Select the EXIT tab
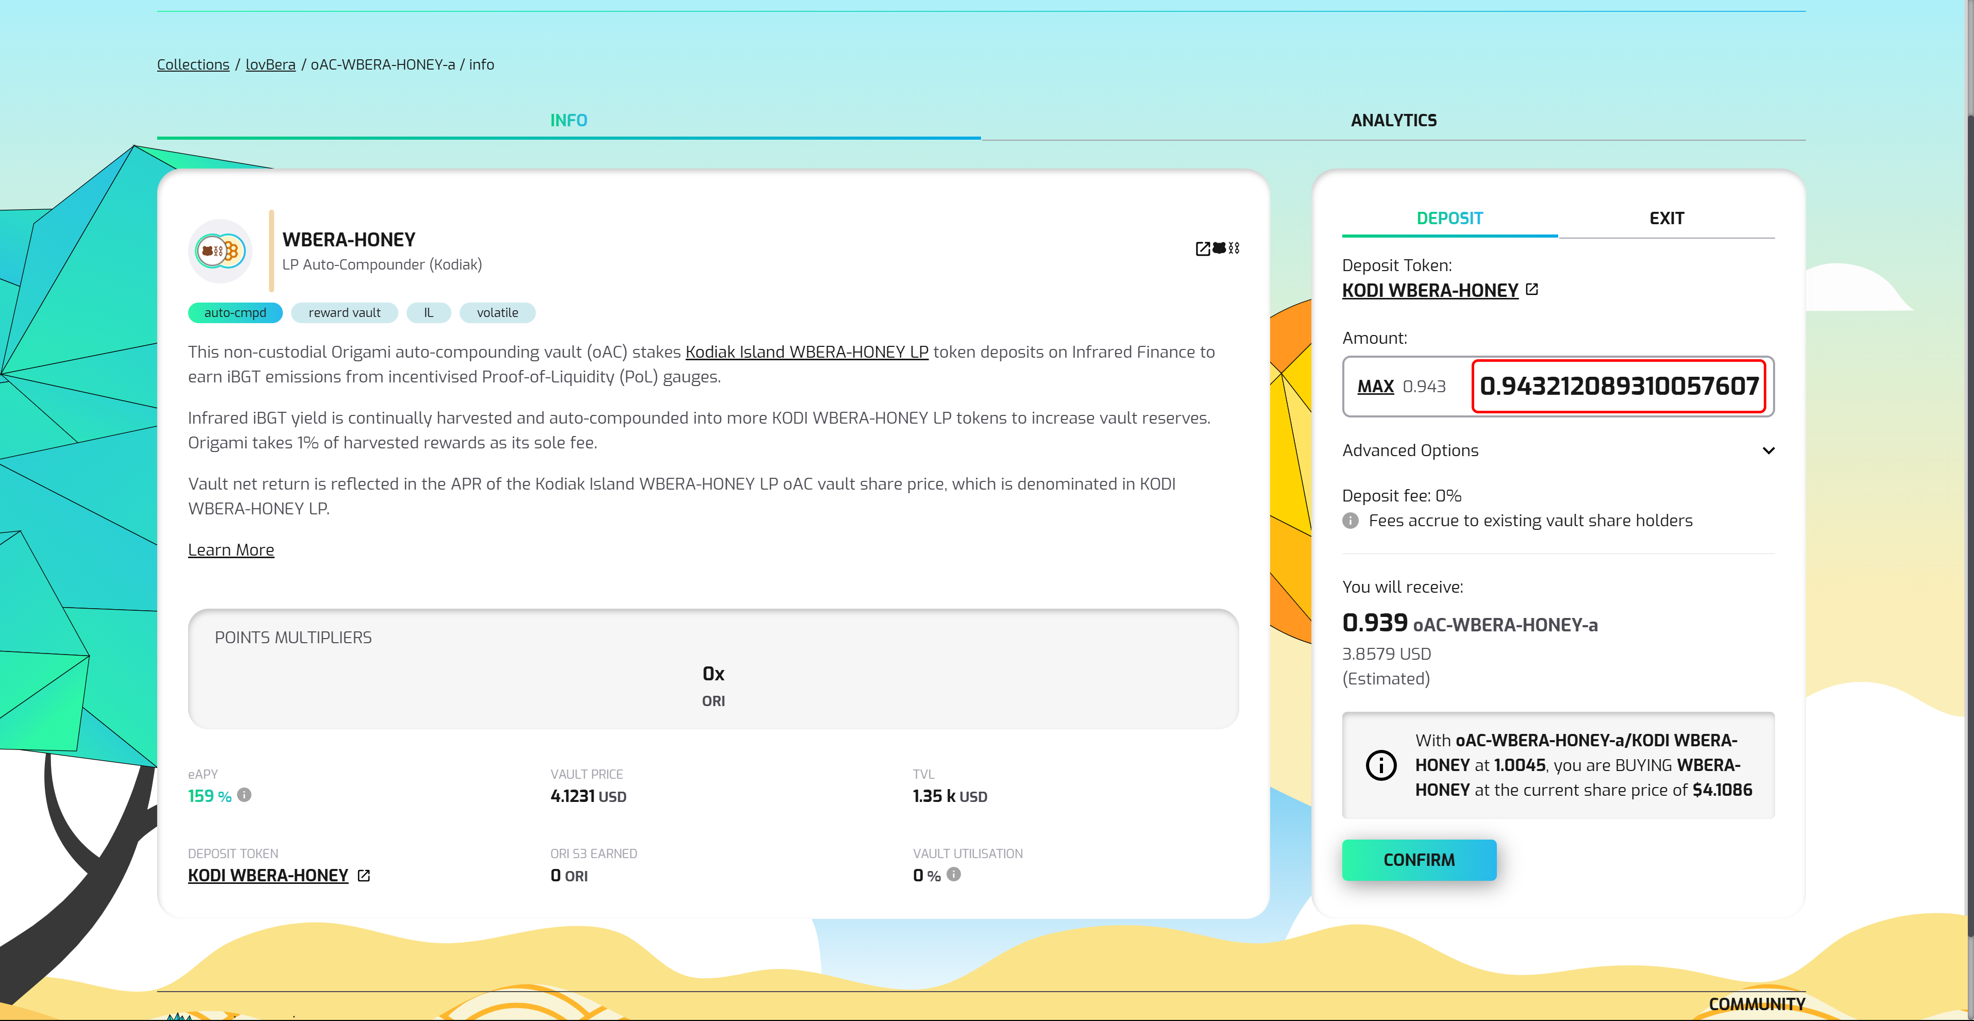 (1666, 219)
